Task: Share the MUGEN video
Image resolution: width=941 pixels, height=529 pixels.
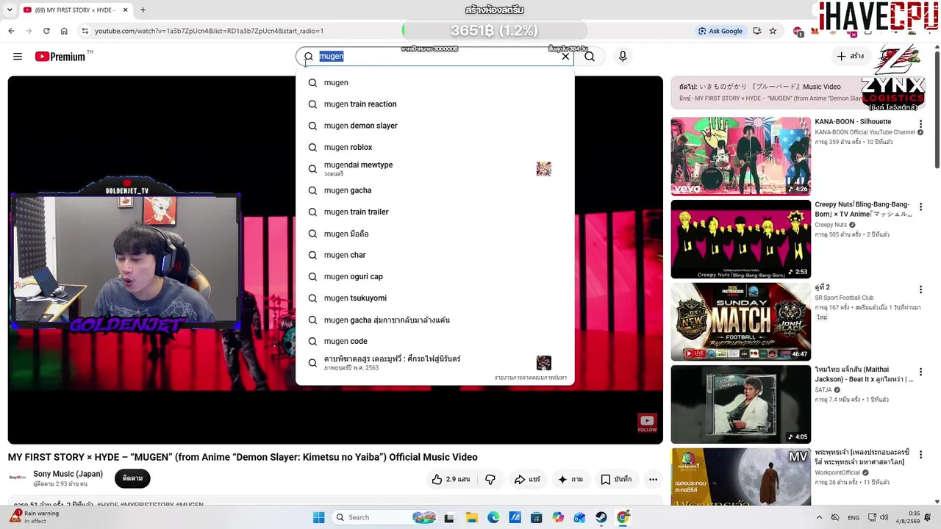Action: click(527, 479)
